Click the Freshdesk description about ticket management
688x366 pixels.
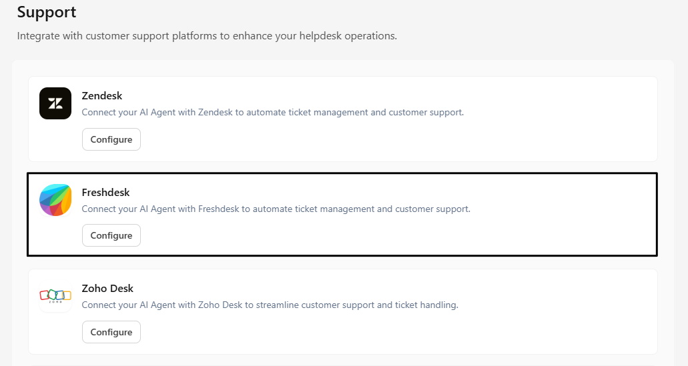[x=276, y=209]
